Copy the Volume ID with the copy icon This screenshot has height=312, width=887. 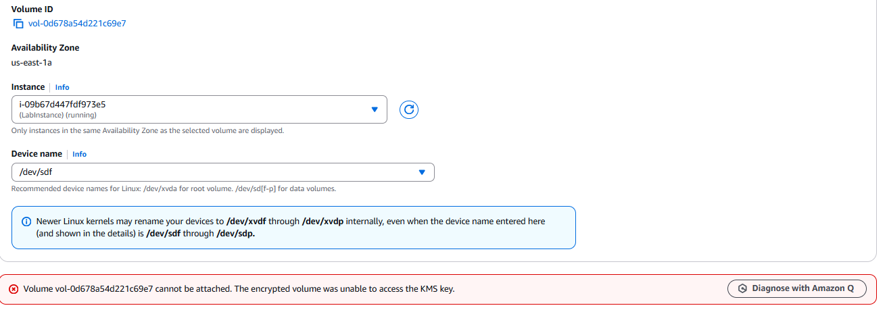(x=18, y=24)
